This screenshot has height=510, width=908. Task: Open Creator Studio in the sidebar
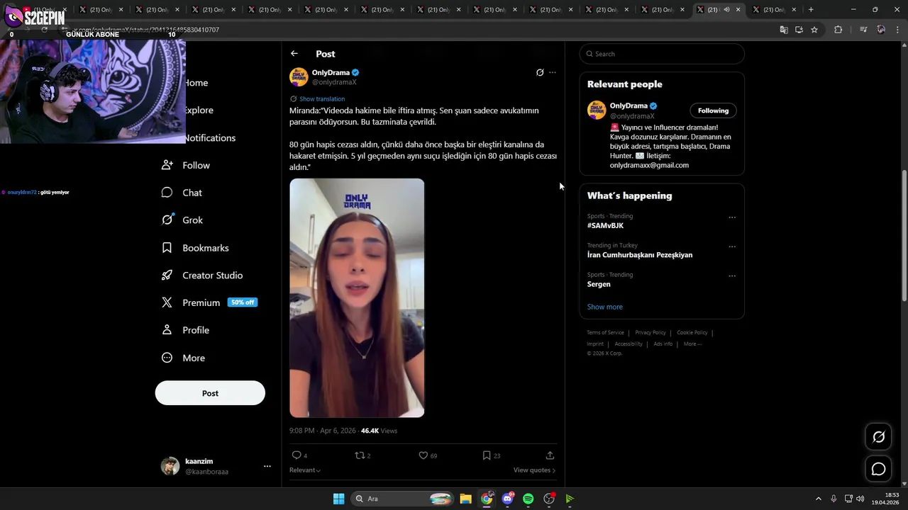202,276
